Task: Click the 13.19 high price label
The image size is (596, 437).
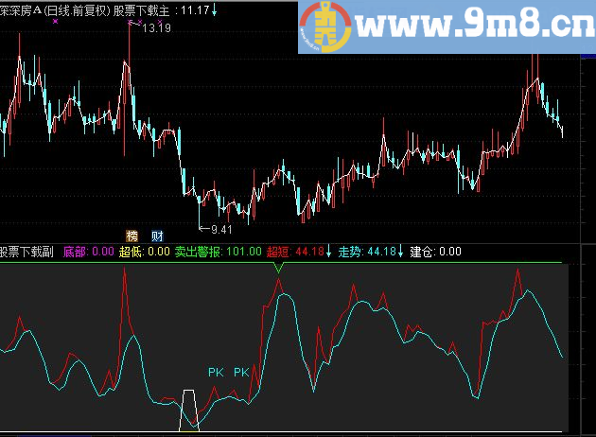Action: click(156, 29)
